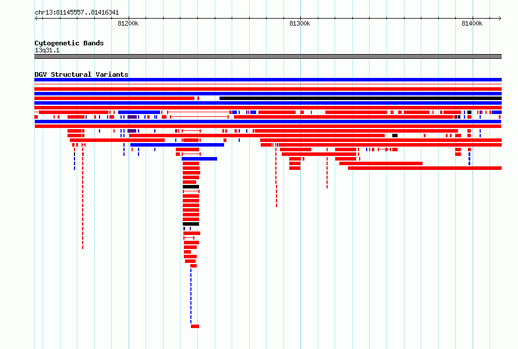Viewport: 518px width, 349px height.
Task: Click the 81400k ruler label
Action: 472,23
